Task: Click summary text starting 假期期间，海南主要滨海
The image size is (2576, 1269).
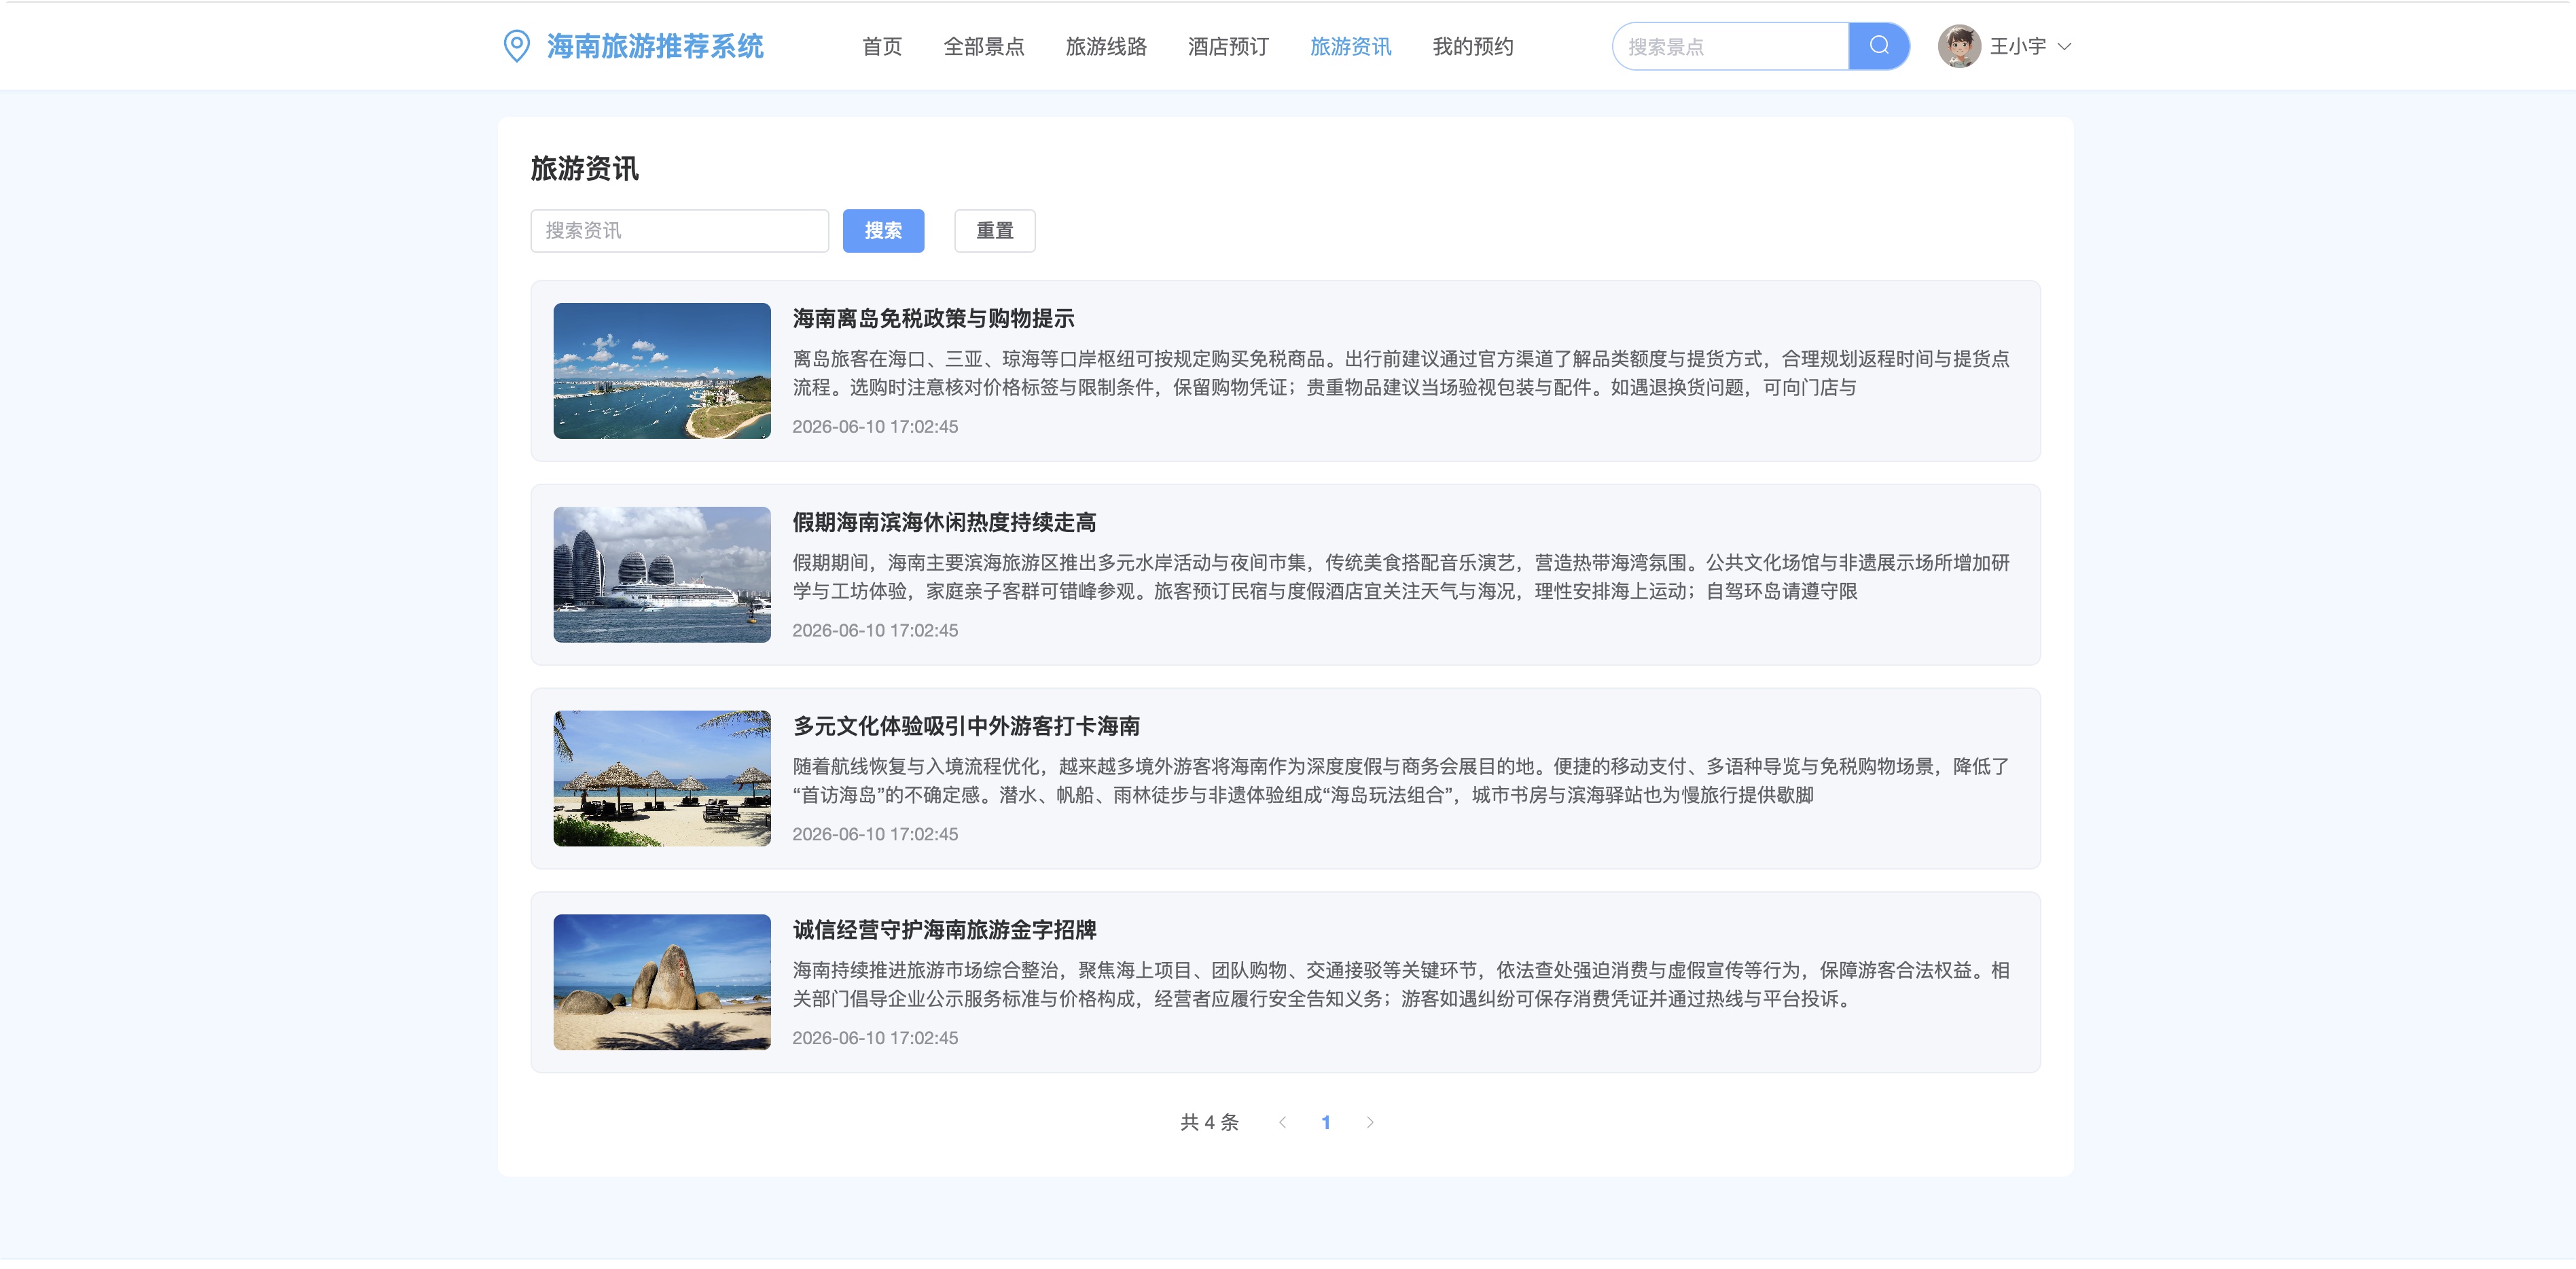Action: (x=1401, y=577)
